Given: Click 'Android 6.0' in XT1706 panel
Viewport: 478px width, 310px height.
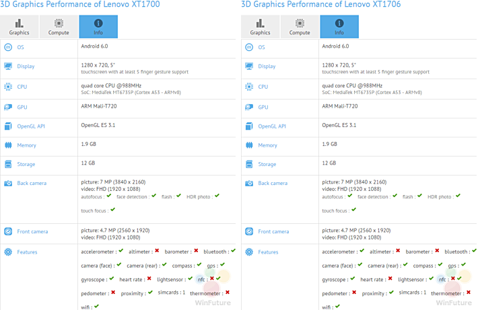Looking at the screenshot, I should [x=336, y=46].
